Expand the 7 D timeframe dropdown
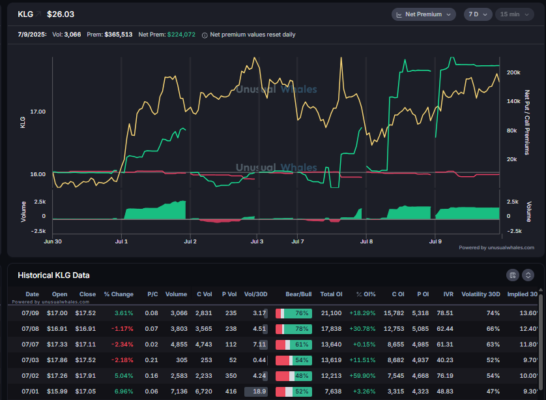Image resolution: width=546 pixels, height=400 pixels. [x=478, y=14]
